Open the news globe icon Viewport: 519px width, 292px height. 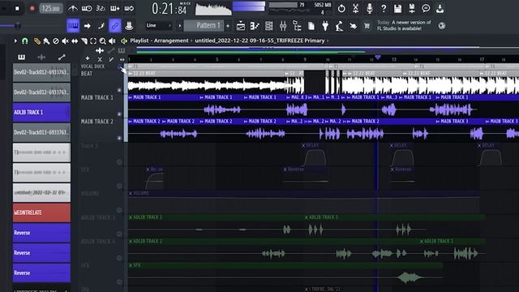441,25
